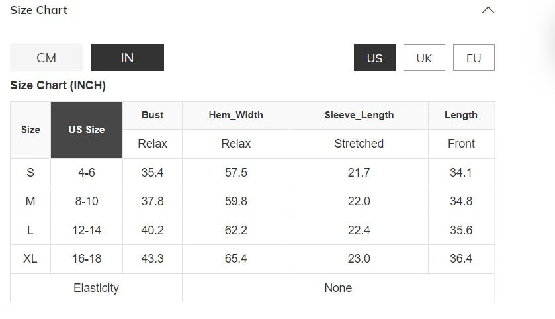Image resolution: width=555 pixels, height=319 pixels.
Task: Select the IN unit toggle
Action: 127,58
